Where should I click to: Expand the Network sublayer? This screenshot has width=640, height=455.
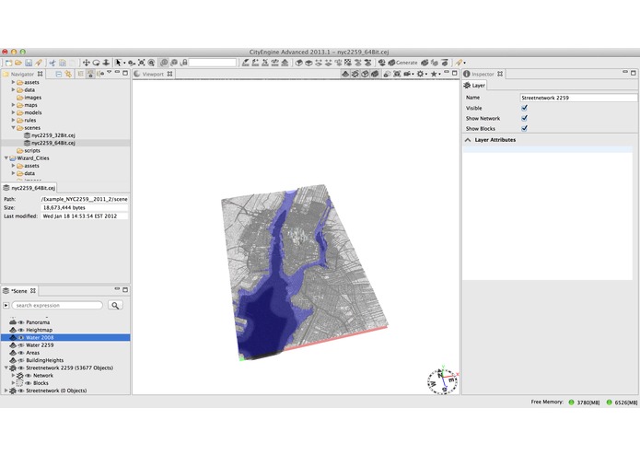click(x=13, y=375)
